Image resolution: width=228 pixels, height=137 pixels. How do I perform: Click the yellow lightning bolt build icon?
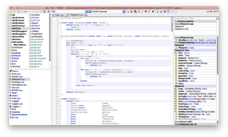142,12
